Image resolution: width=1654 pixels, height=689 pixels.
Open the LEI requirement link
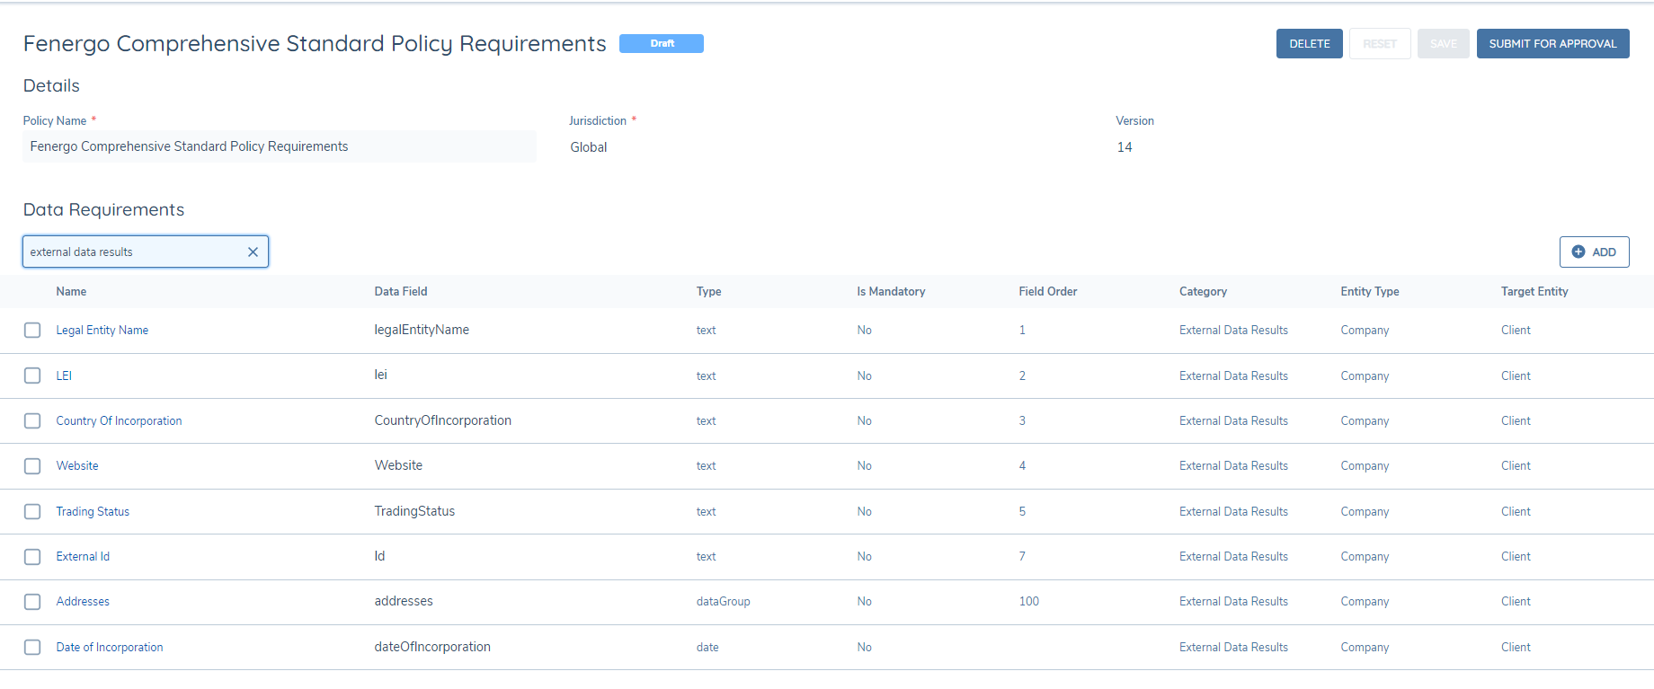(x=64, y=376)
